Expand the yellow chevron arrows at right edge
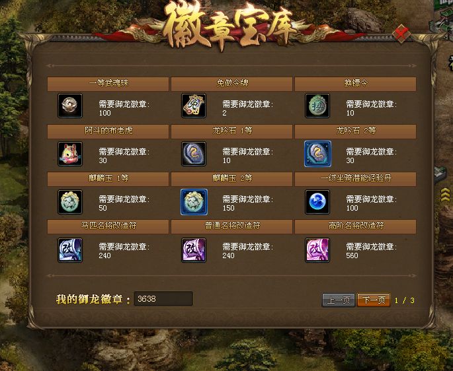453x371 pixels. [x=445, y=195]
